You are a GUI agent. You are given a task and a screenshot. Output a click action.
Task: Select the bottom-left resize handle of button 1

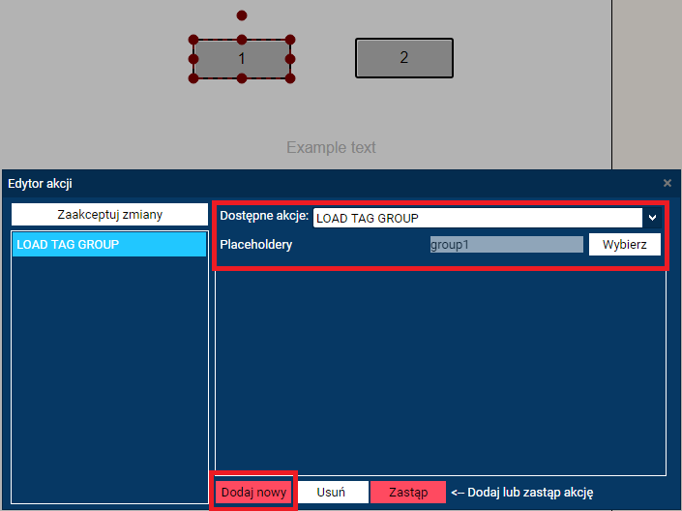pyautogui.click(x=193, y=77)
